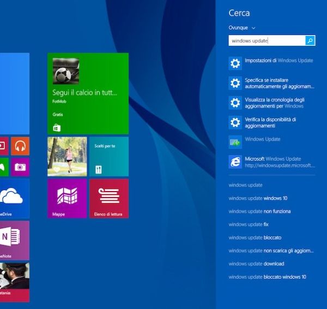Click the magnifier search button
Screen dimensions: 327x309
310,40
